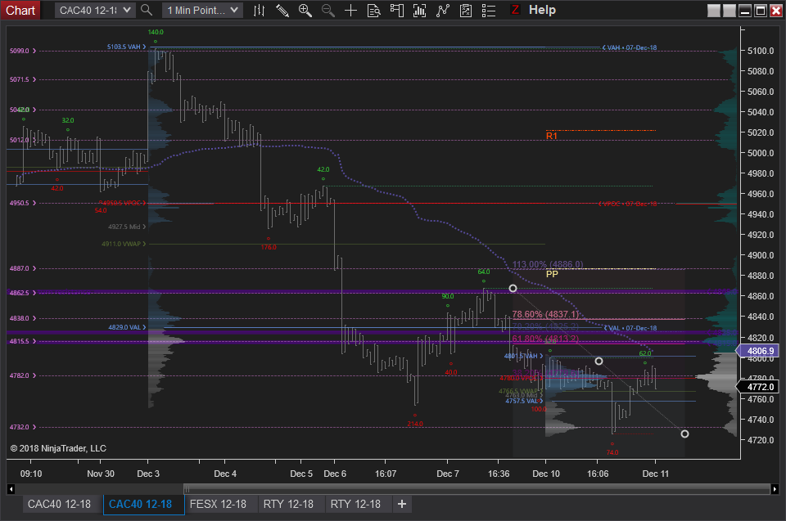The height and width of the screenshot is (521, 786).
Task: Click the 4887.0 level label
Action: coord(23,268)
